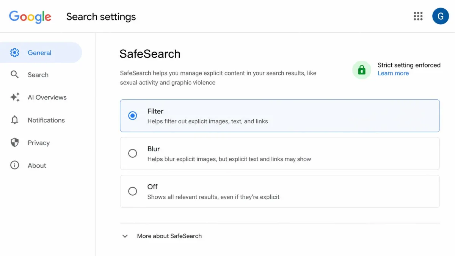Click the More about SafeSearch label
The width and height of the screenshot is (455, 256).
point(169,236)
